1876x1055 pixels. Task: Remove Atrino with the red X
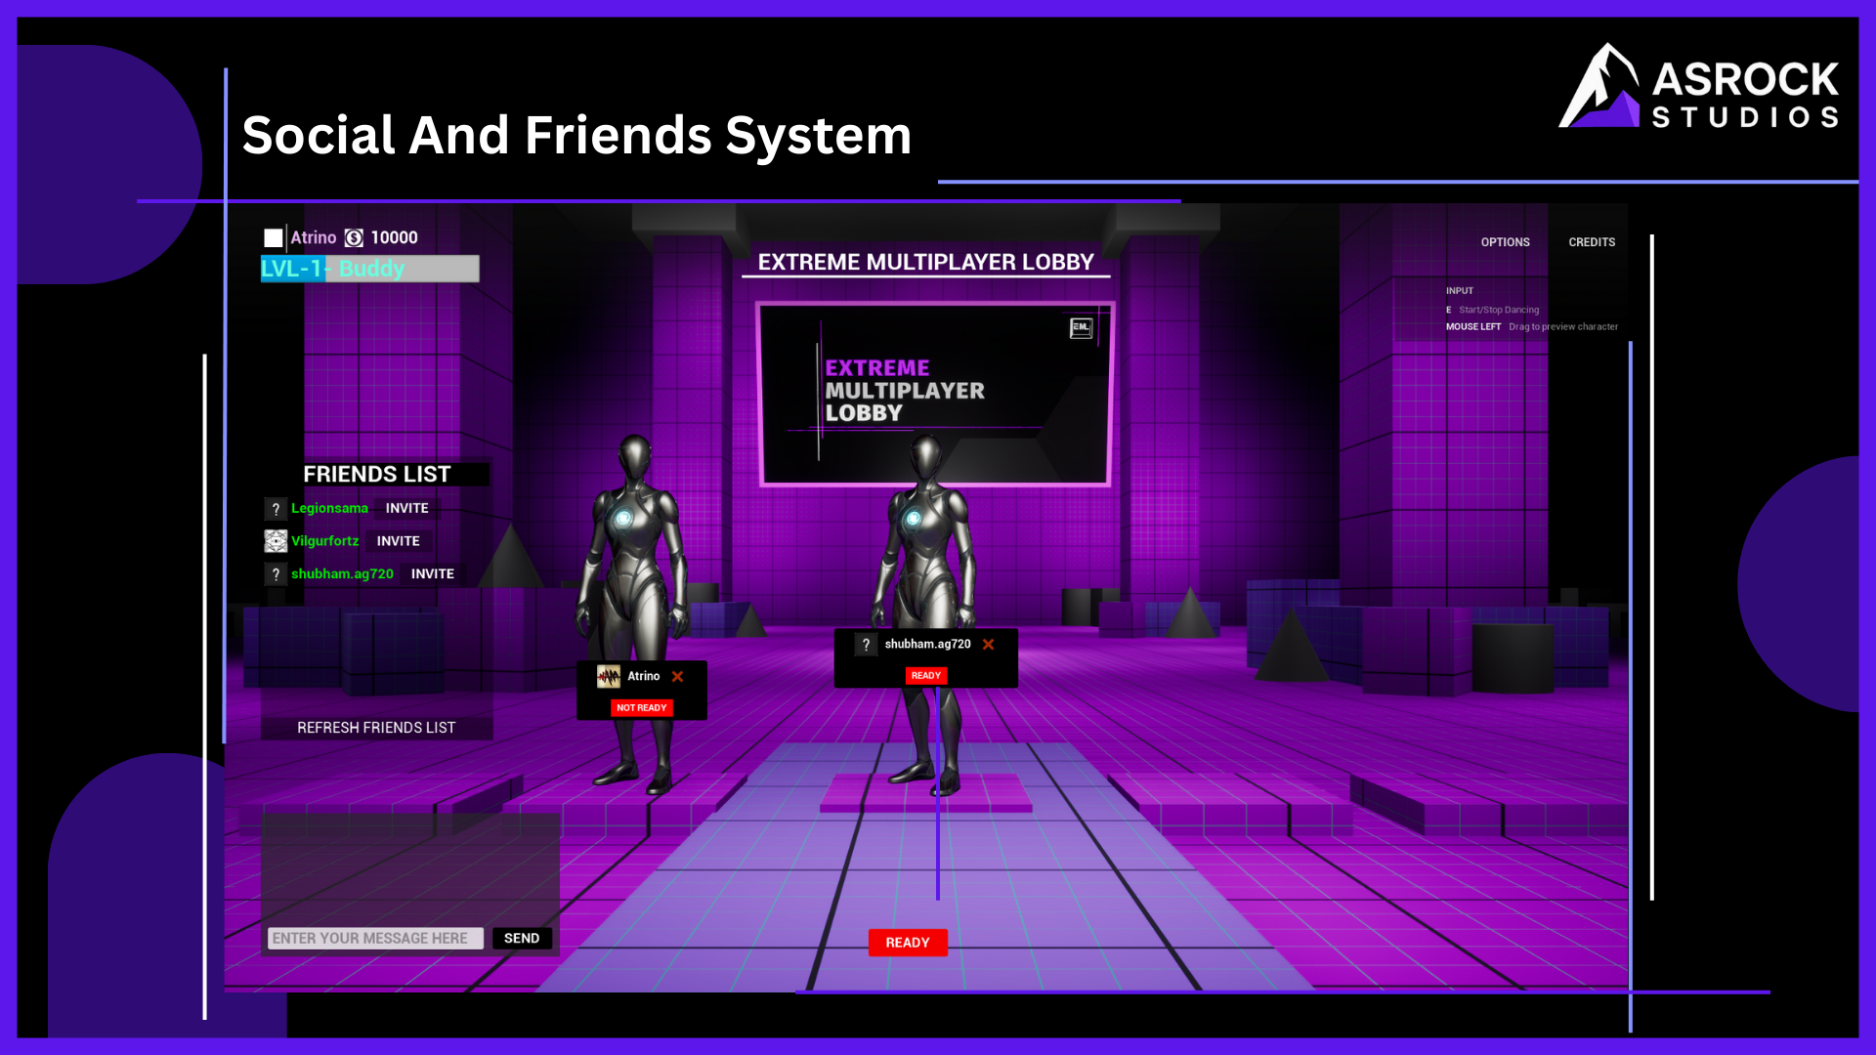pyautogui.click(x=677, y=676)
